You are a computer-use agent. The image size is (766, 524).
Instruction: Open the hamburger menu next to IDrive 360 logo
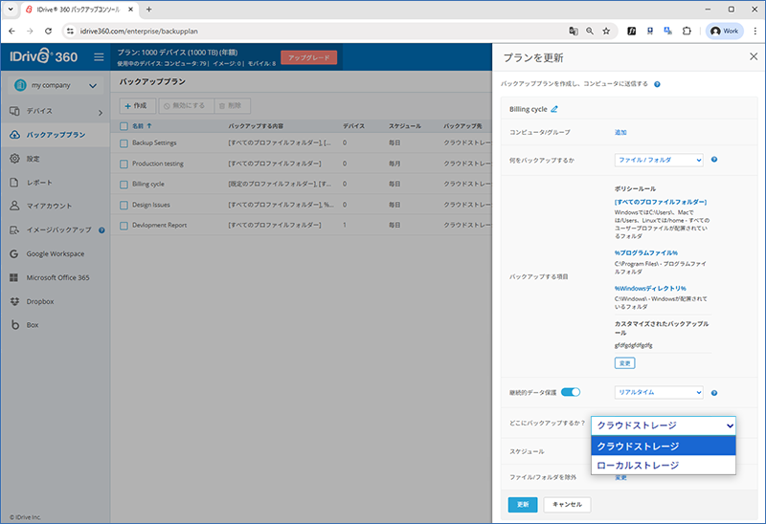click(98, 57)
